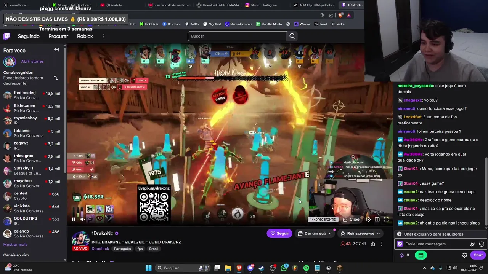Open 1DrakoNz channel avatar
Viewport: 488px width, 274px height.
click(x=80, y=239)
